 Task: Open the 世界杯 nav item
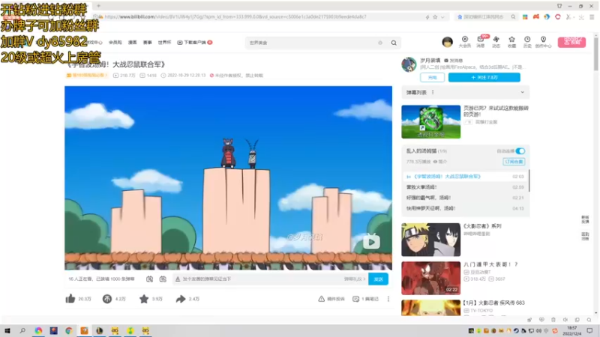[x=164, y=43]
